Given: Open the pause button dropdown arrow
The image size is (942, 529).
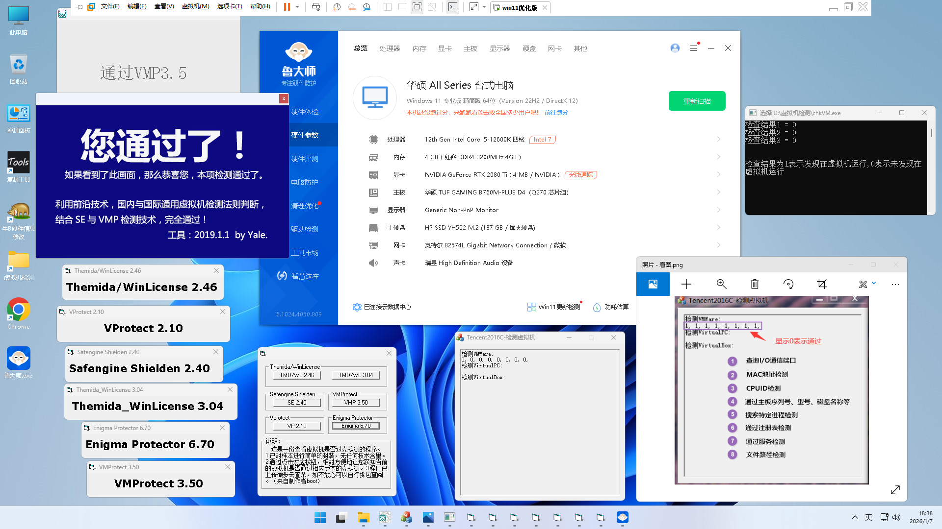Looking at the screenshot, I should pyautogui.click(x=297, y=7).
